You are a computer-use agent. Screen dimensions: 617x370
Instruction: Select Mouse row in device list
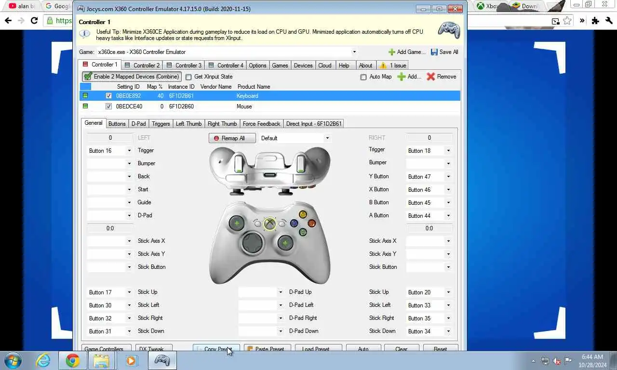point(270,106)
